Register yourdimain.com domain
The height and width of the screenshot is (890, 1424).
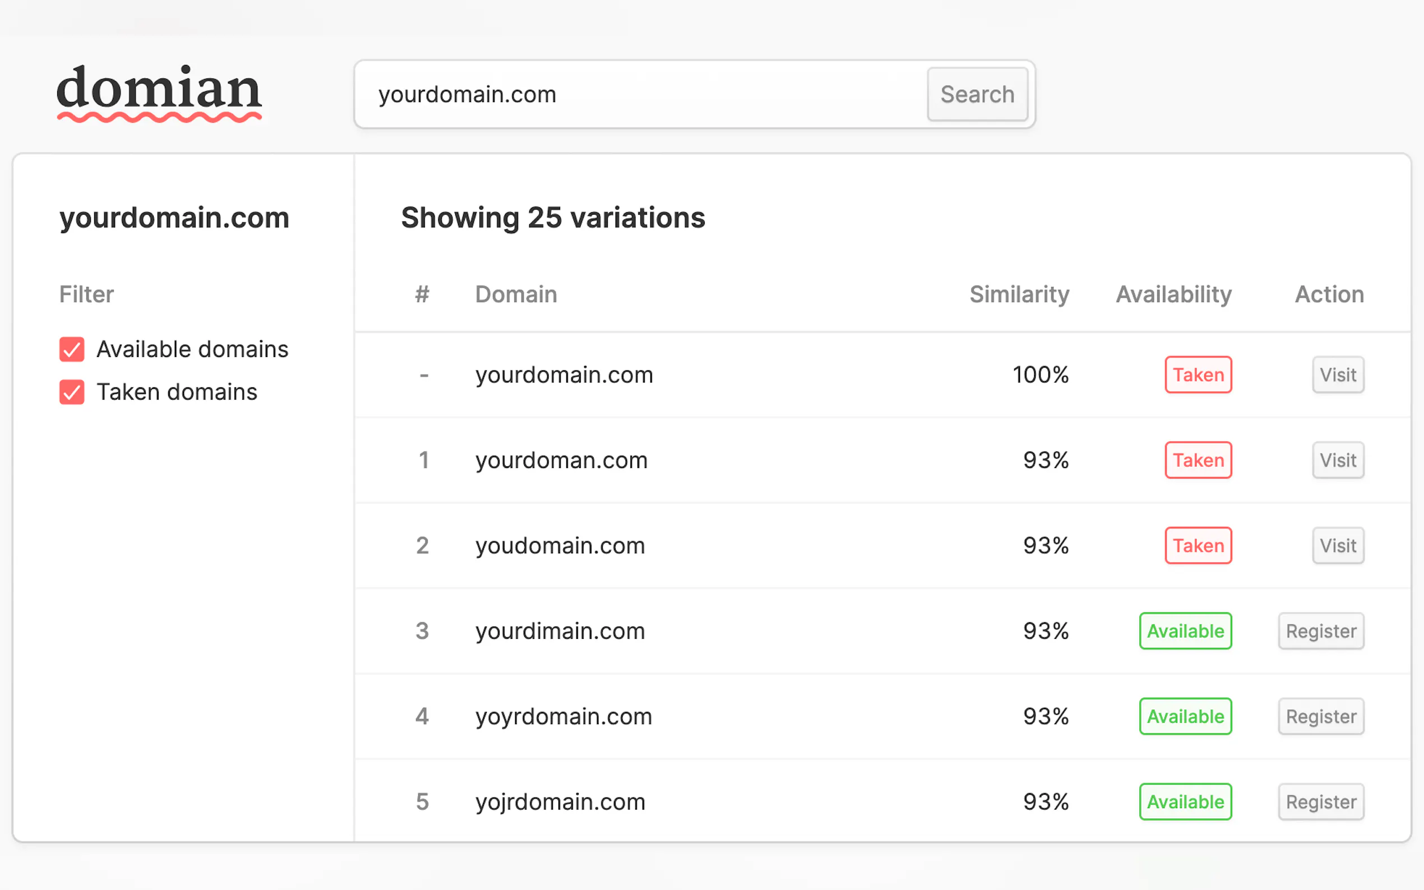pyautogui.click(x=1320, y=631)
